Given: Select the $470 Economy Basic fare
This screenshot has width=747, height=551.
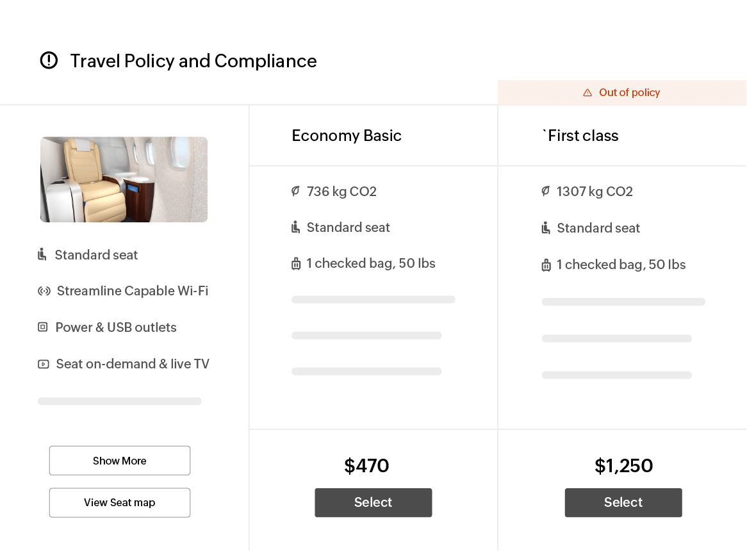Looking at the screenshot, I should click(373, 502).
